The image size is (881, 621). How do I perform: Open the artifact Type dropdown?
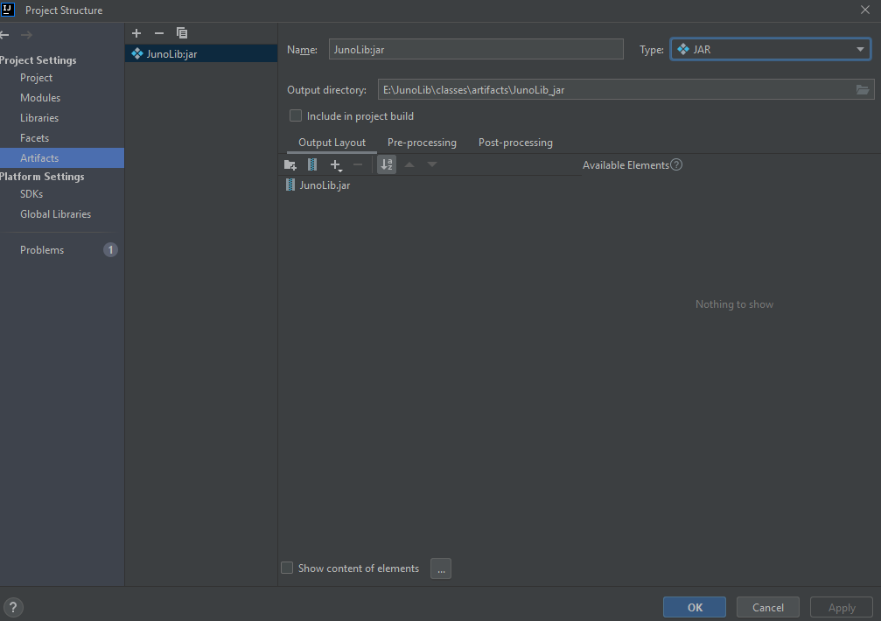(770, 50)
